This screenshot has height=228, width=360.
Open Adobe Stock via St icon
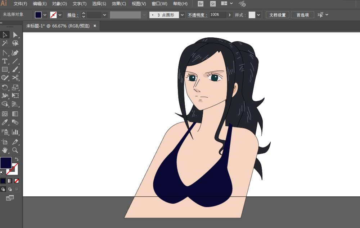coord(213,4)
